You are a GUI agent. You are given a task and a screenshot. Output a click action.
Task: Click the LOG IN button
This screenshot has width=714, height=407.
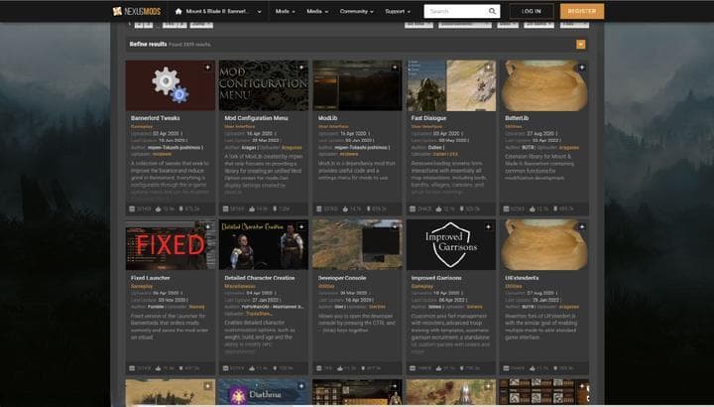click(x=532, y=11)
